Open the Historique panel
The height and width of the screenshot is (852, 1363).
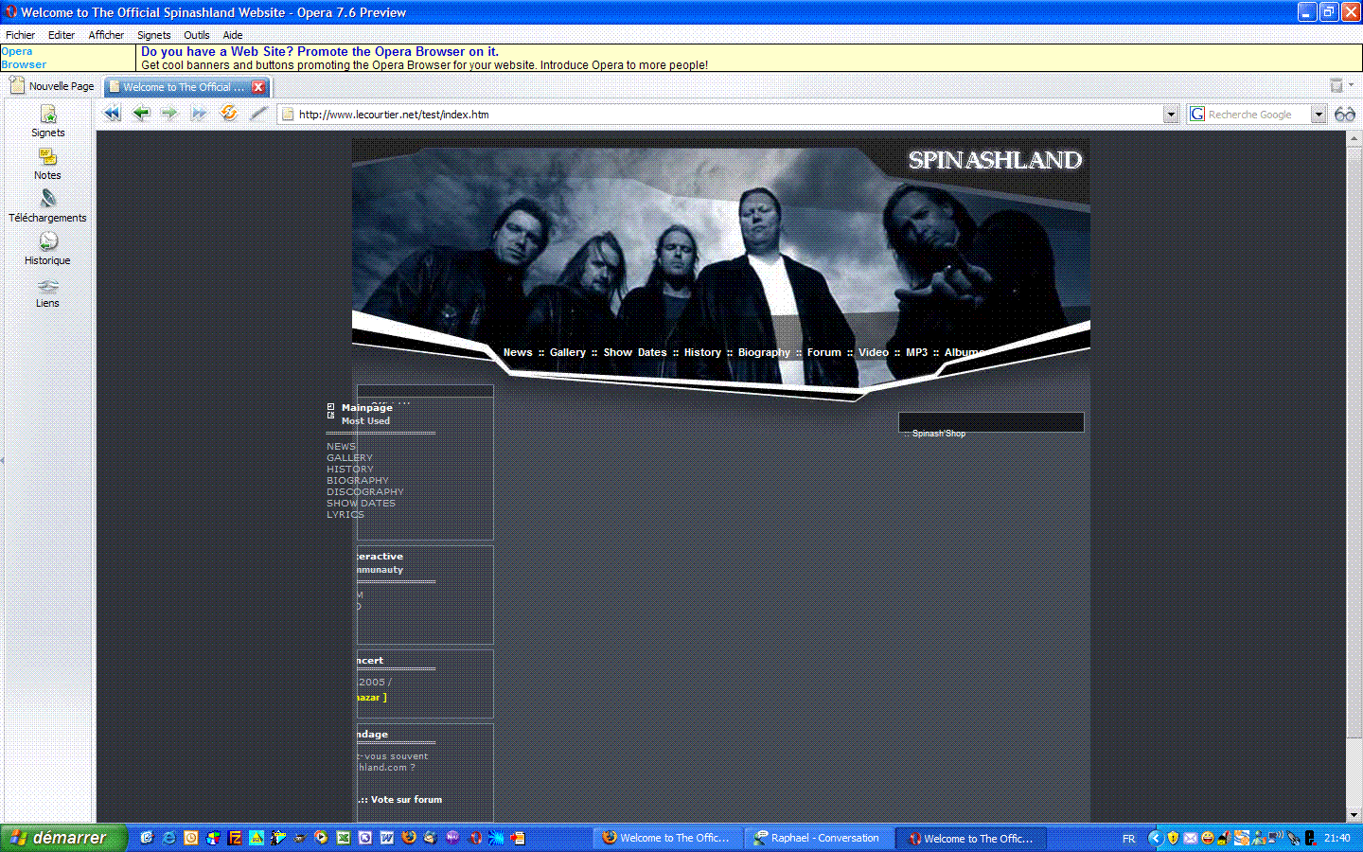[x=47, y=248]
